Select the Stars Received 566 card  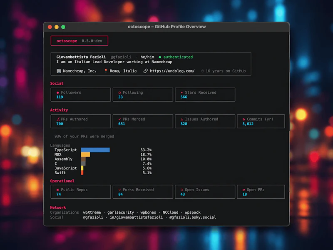click(x=205, y=95)
